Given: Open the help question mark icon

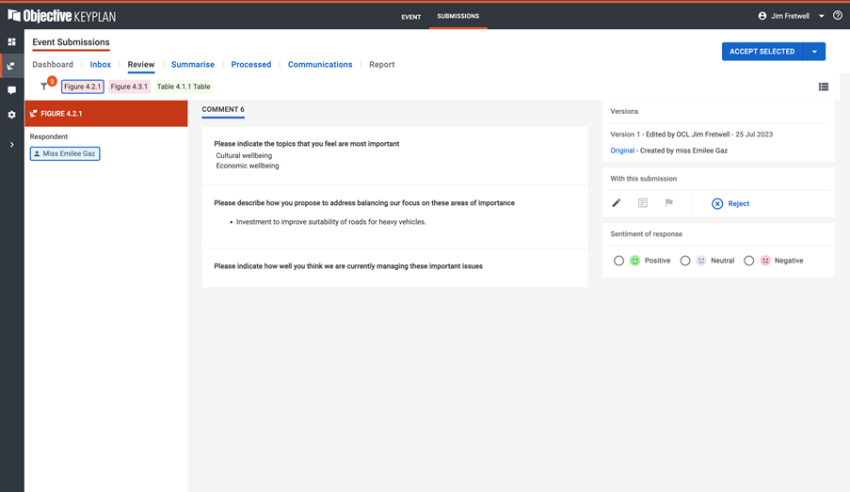Looking at the screenshot, I should (x=838, y=16).
